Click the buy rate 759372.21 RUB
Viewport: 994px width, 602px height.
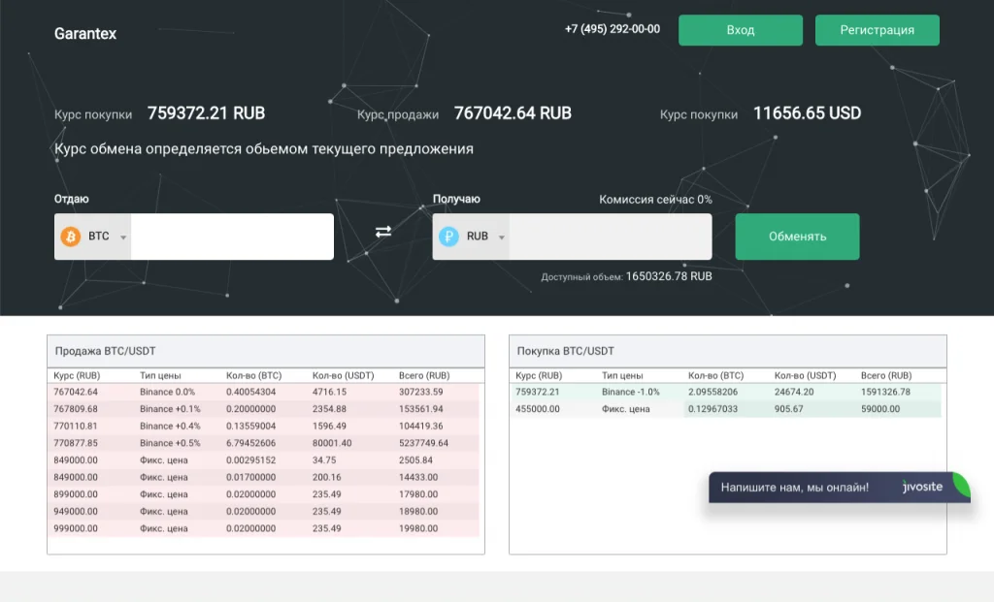click(x=206, y=113)
